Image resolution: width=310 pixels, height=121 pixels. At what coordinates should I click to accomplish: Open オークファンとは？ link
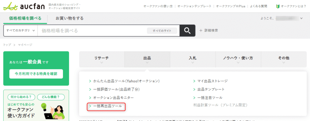[x=293, y=6]
